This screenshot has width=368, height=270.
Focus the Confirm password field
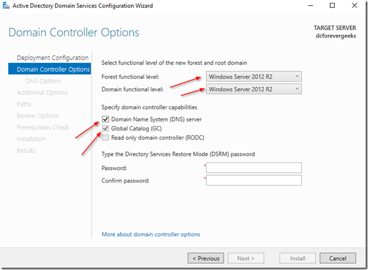(x=253, y=180)
